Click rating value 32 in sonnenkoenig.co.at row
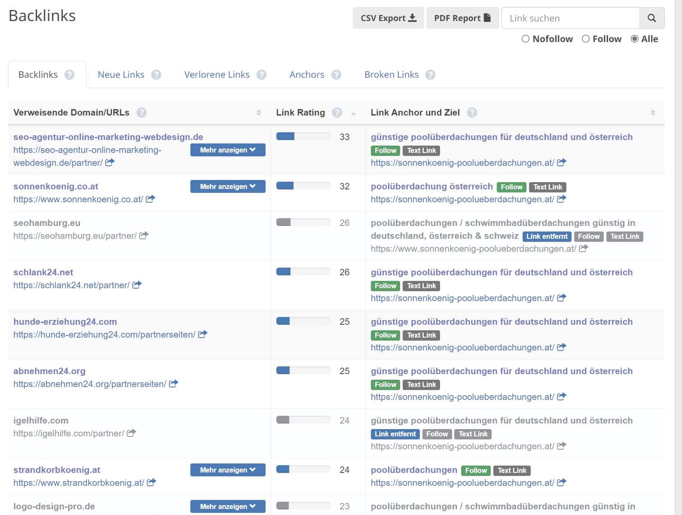This screenshot has width=682, height=515. [345, 186]
